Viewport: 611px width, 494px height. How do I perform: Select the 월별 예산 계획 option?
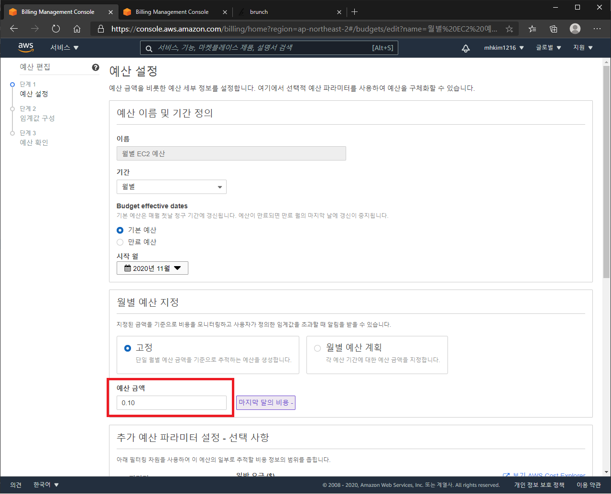(317, 348)
